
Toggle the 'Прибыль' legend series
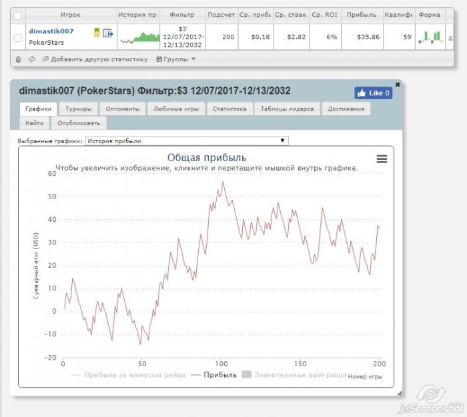[213, 375]
